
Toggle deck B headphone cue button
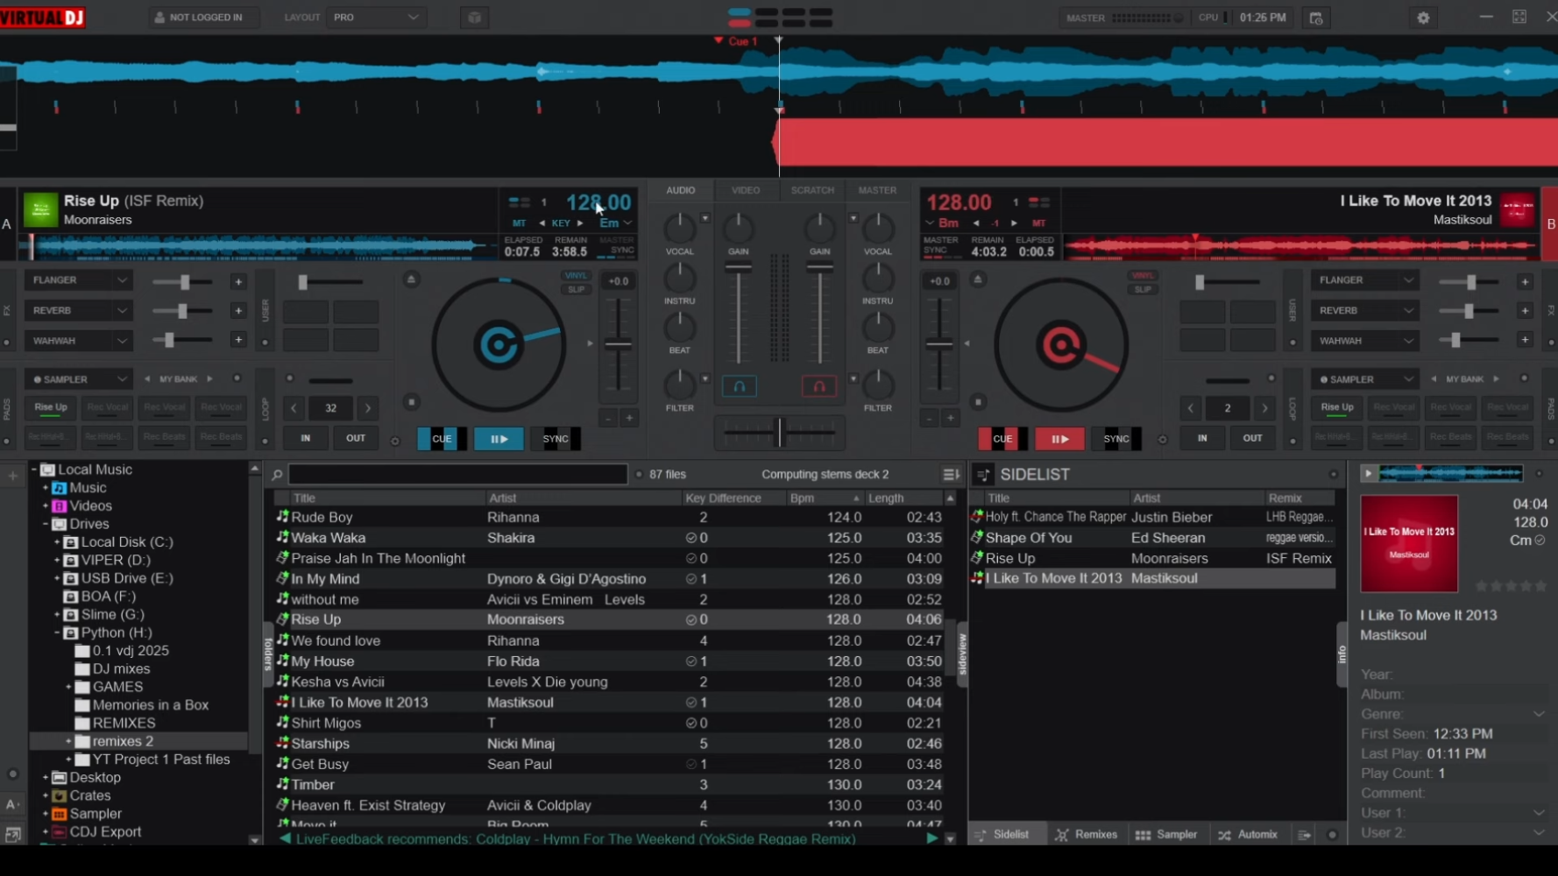tap(818, 386)
